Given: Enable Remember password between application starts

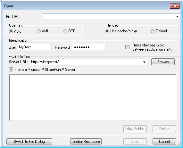Looking at the screenshot, I should point(127,47).
